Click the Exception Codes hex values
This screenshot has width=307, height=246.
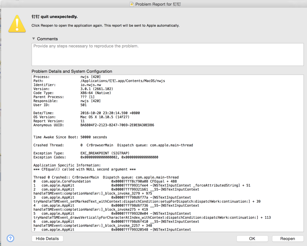119,157
